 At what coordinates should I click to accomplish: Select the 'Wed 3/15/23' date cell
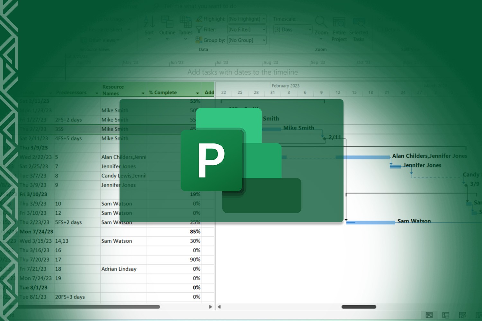36,241
